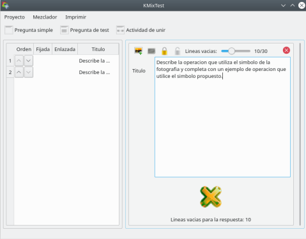The height and width of the screenshot is (239, 306).
Task: Maximize the KMixTest window
Action: click(x=293, y=6)
